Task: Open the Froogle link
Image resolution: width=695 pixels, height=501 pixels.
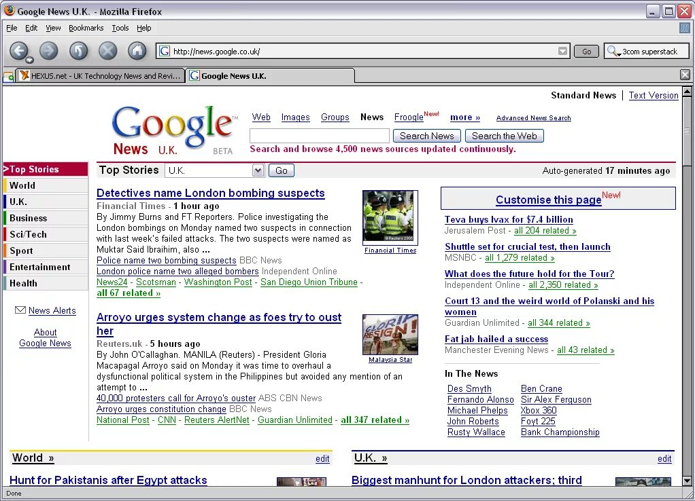Action: [409, 117]
